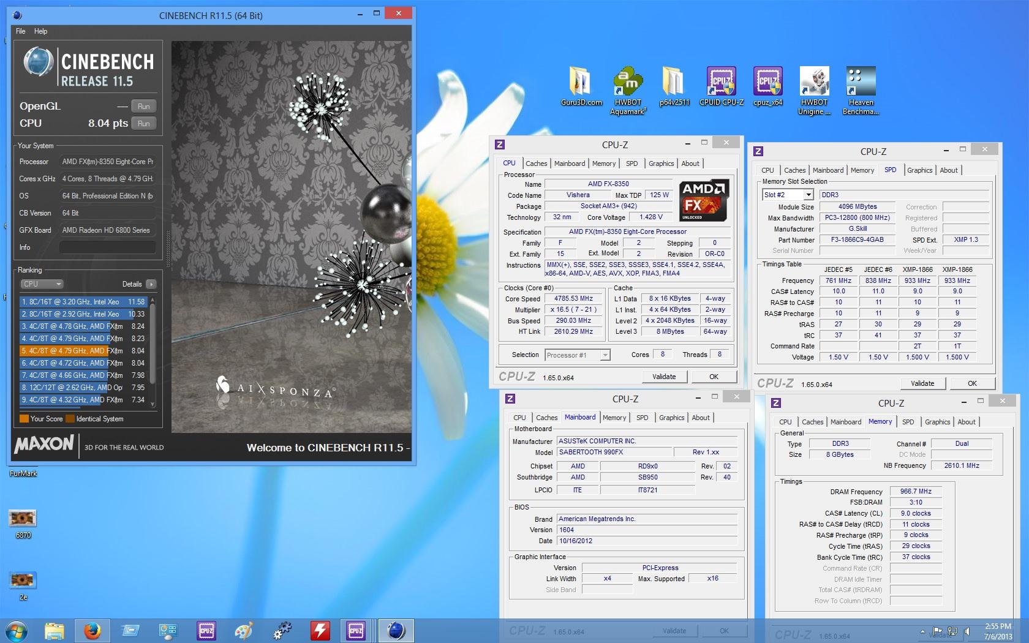The width and height of the screenshot is (1029, 643).
Task: Select the highlighted 4C/8T @ 4.79 GHz 8.04 ranking row
Action: [83, 351]
